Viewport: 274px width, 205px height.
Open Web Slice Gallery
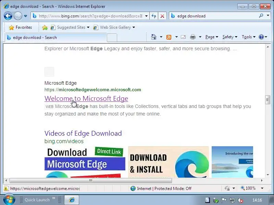(x=114, y=27)
